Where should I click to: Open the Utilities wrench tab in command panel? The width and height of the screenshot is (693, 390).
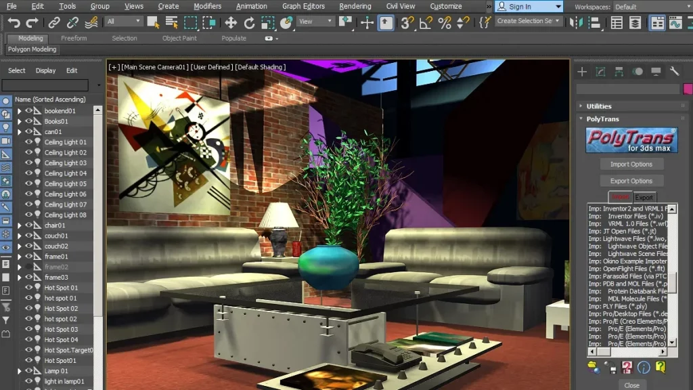pyautogui.click(x=674, y=72)
